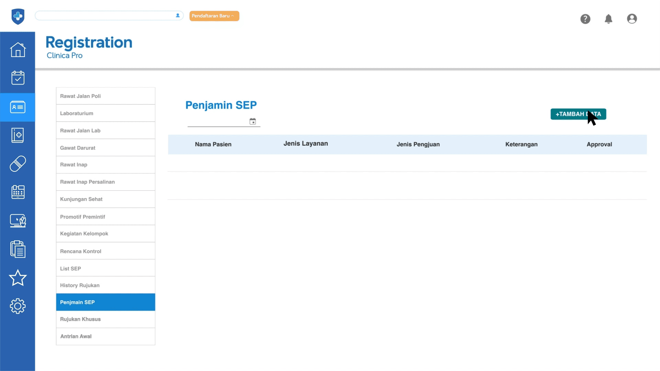Click the calendar checkmark sidebar icon

point(18,78)
